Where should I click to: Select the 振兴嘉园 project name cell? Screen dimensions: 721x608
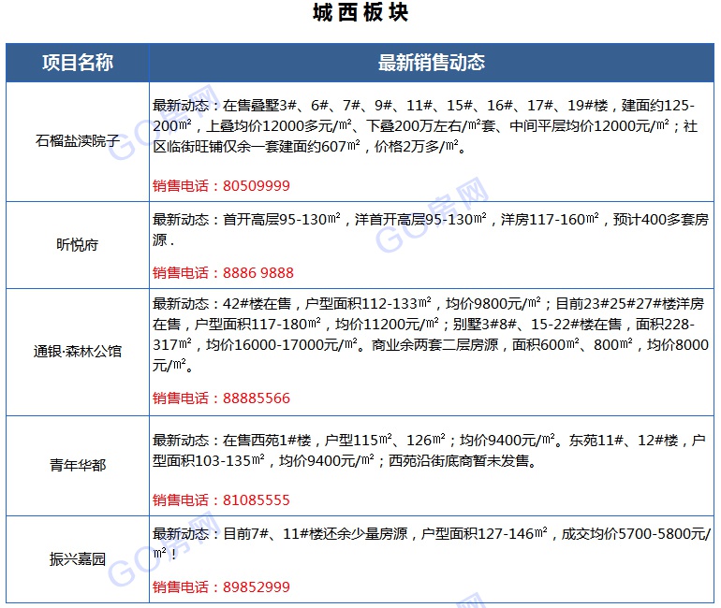(x=78, y=559)
